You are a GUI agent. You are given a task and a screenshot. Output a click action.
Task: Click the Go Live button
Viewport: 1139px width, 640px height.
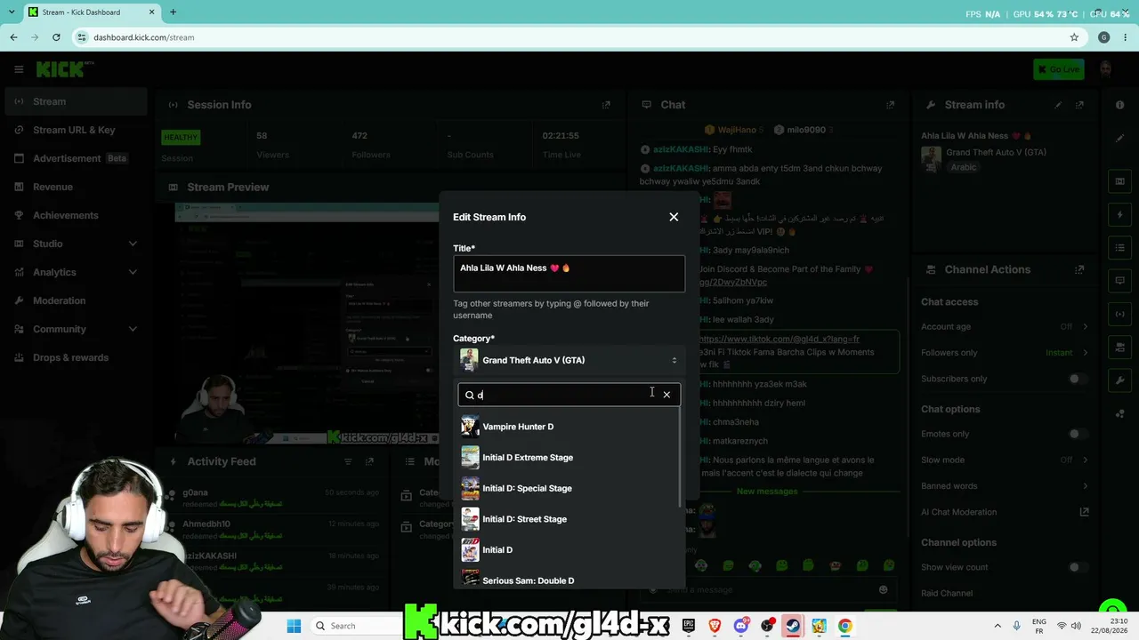[1058, 69]
